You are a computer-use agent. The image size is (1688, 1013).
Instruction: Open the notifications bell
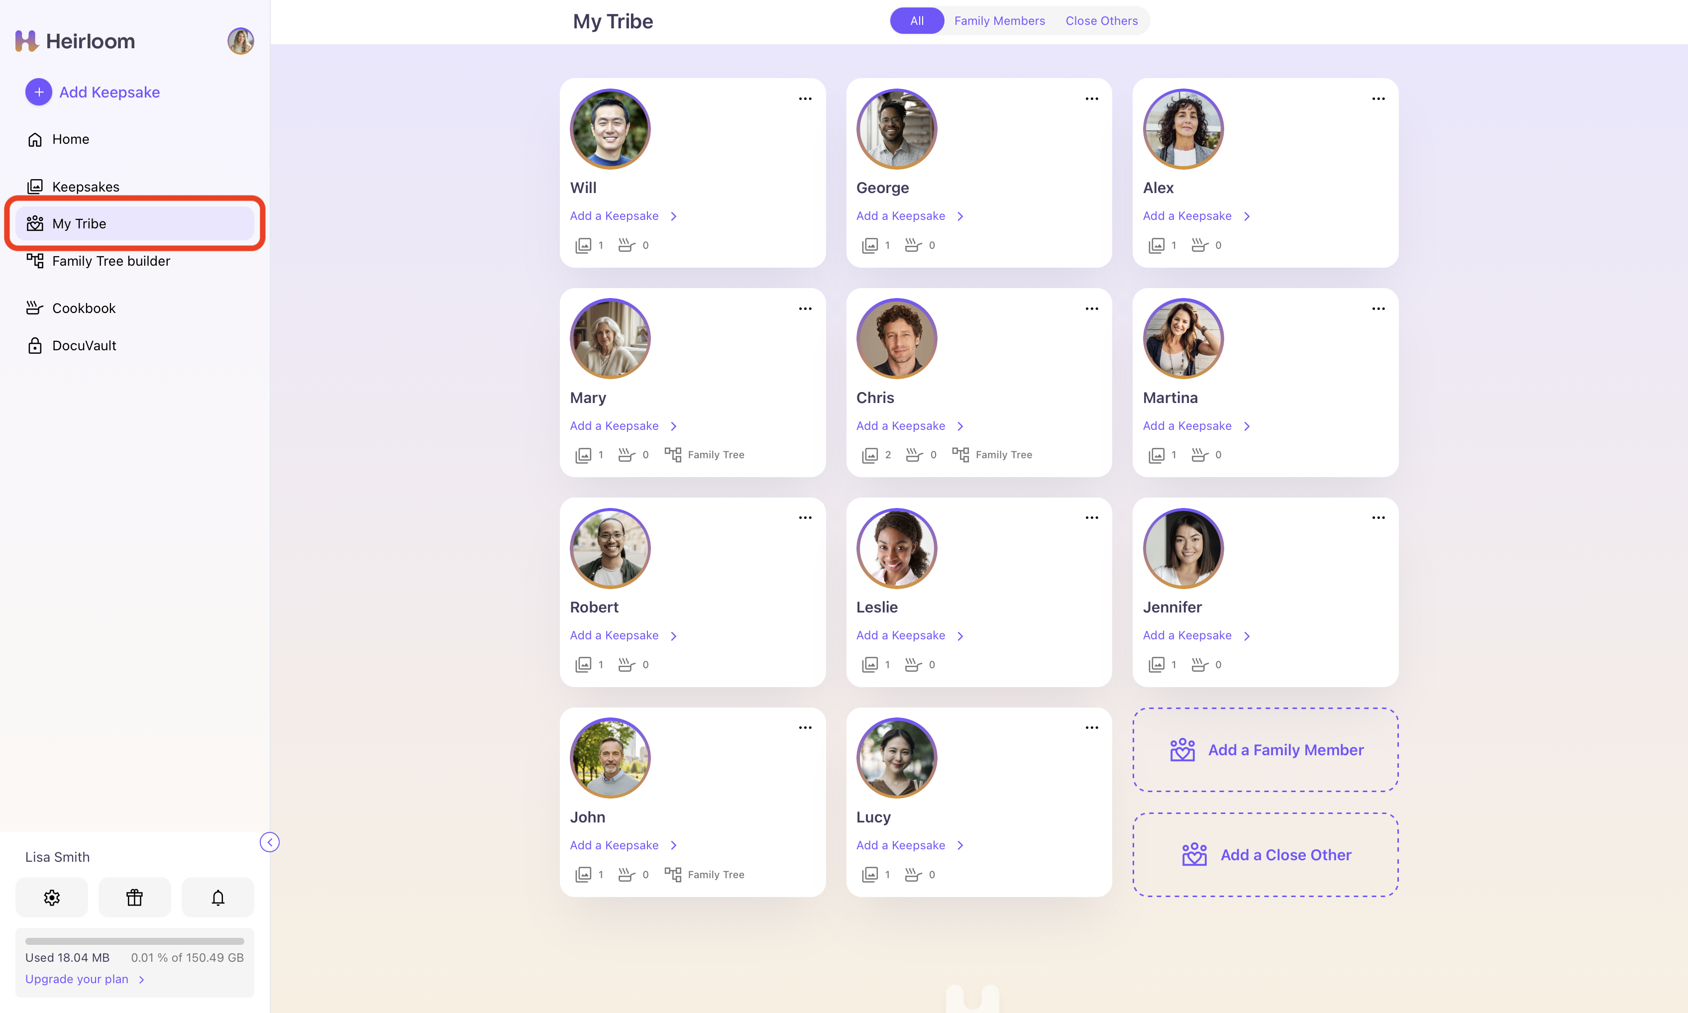[218, 897]
